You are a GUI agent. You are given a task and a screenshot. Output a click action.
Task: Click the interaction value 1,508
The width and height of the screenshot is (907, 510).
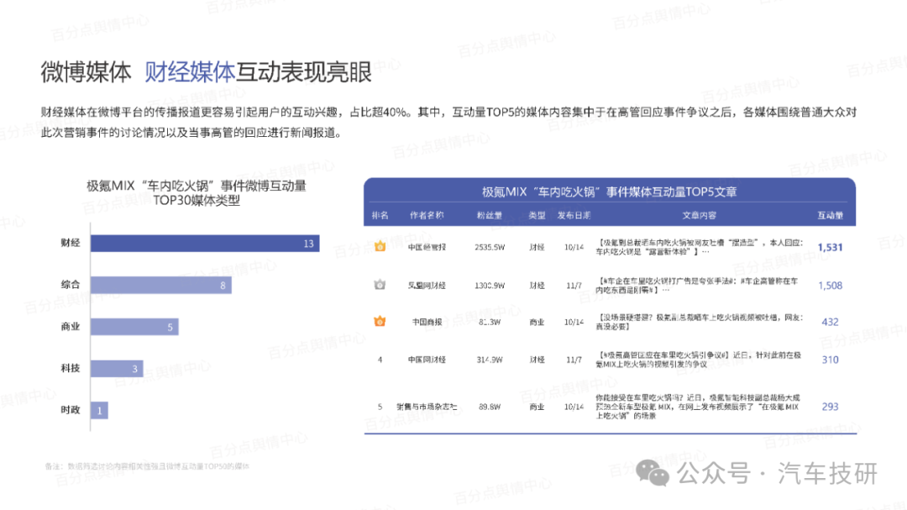(x=830, y=286)
